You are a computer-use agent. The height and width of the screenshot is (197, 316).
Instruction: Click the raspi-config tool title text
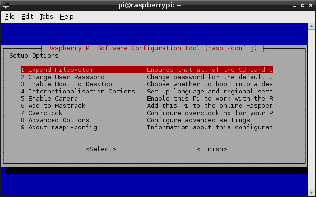pyautogui.click(x=152, y=48)
